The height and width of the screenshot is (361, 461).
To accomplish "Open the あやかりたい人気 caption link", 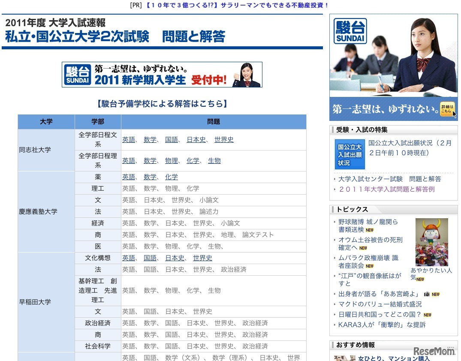I will click(431, 274).
